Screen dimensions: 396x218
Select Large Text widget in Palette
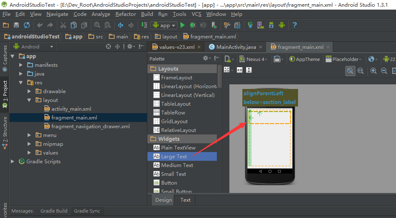click(x=174, y=157)
